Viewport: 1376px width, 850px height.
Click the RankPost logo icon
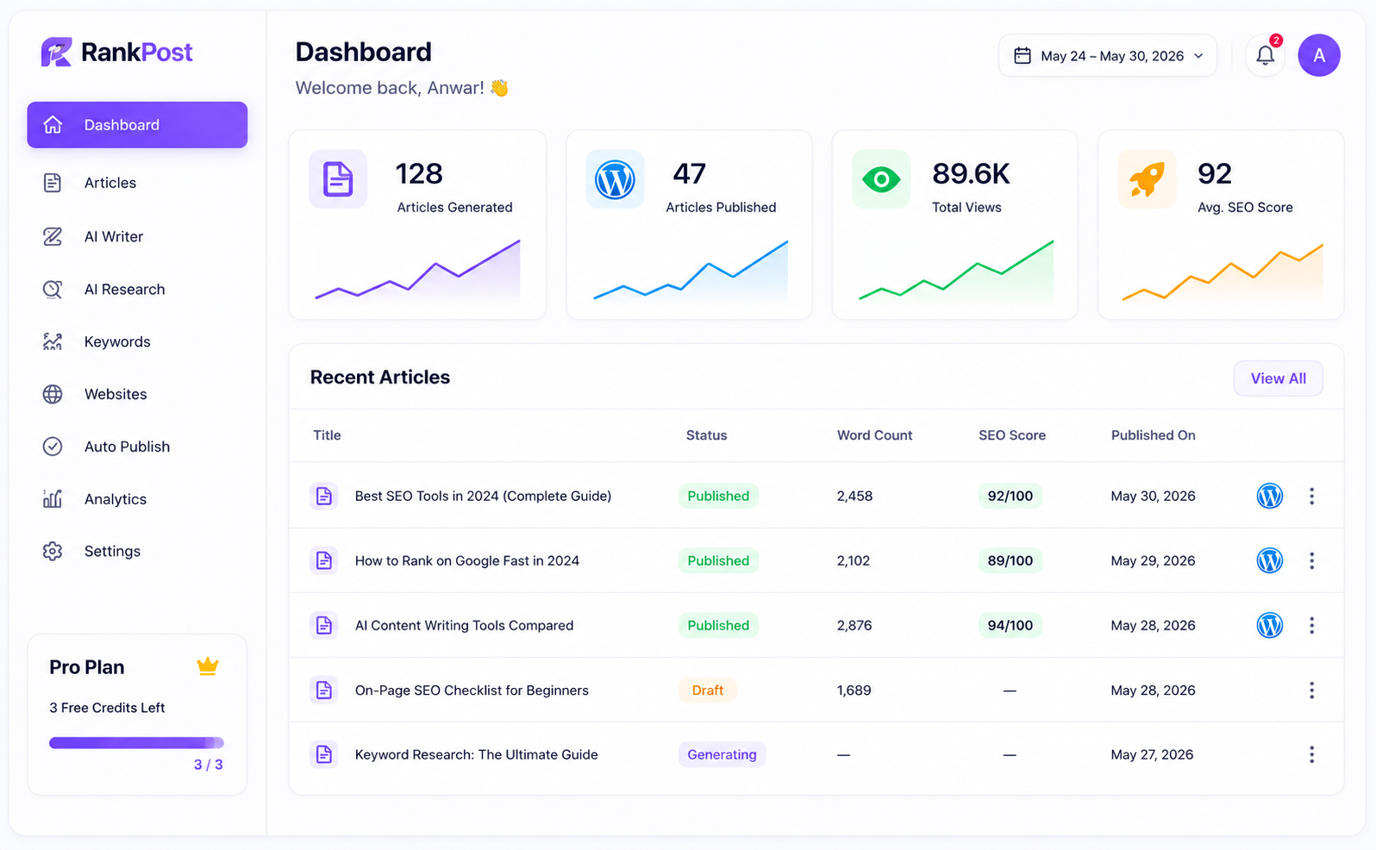coord(56,53)
